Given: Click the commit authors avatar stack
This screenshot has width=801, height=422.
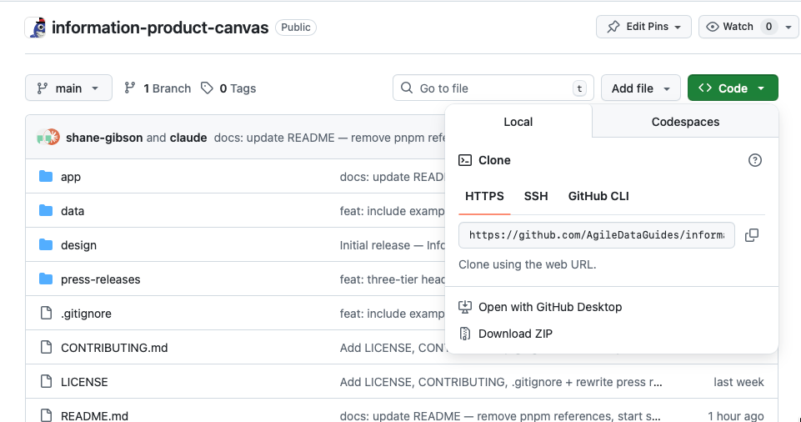Looking at the screenshot, I should click(48, 138).
